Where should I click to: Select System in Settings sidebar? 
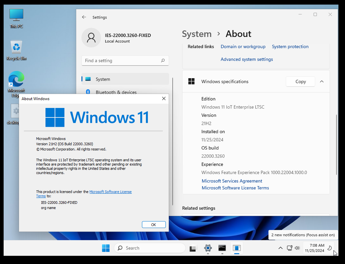[125, 79]
